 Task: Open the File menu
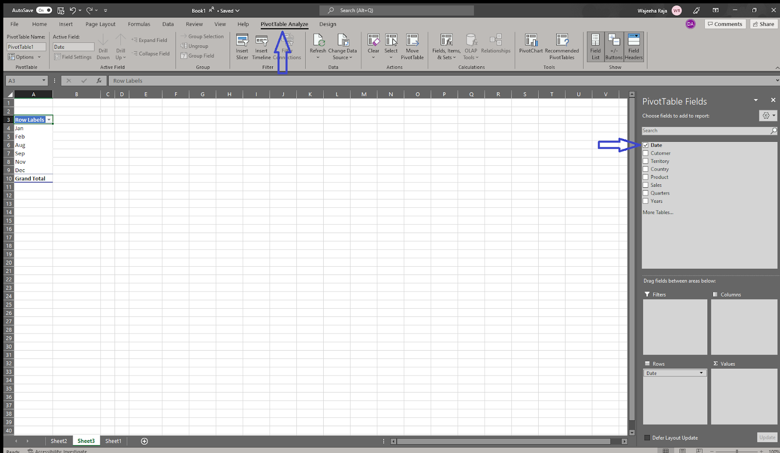click(15, 24)
